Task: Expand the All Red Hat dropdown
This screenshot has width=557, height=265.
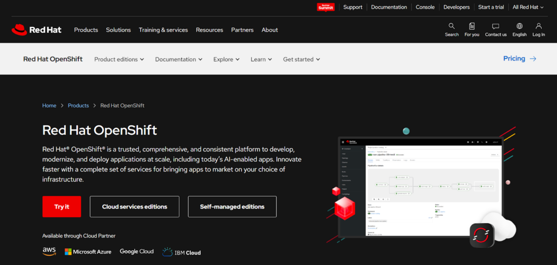Action: (528, 7)
